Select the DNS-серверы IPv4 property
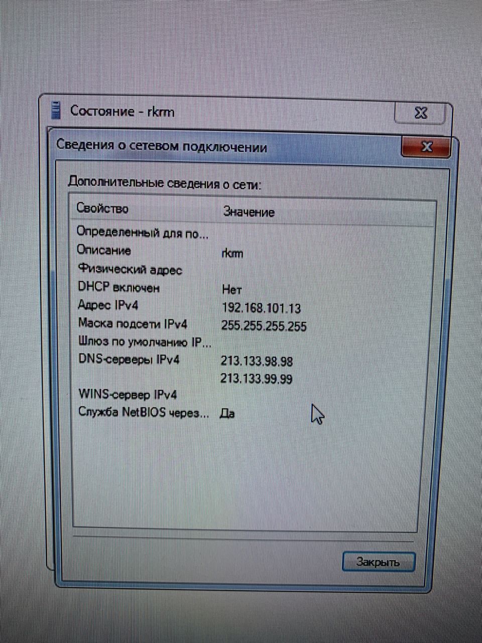Image resolution: width=482 pixels, height=643 pixels. [x=129, y=359]
